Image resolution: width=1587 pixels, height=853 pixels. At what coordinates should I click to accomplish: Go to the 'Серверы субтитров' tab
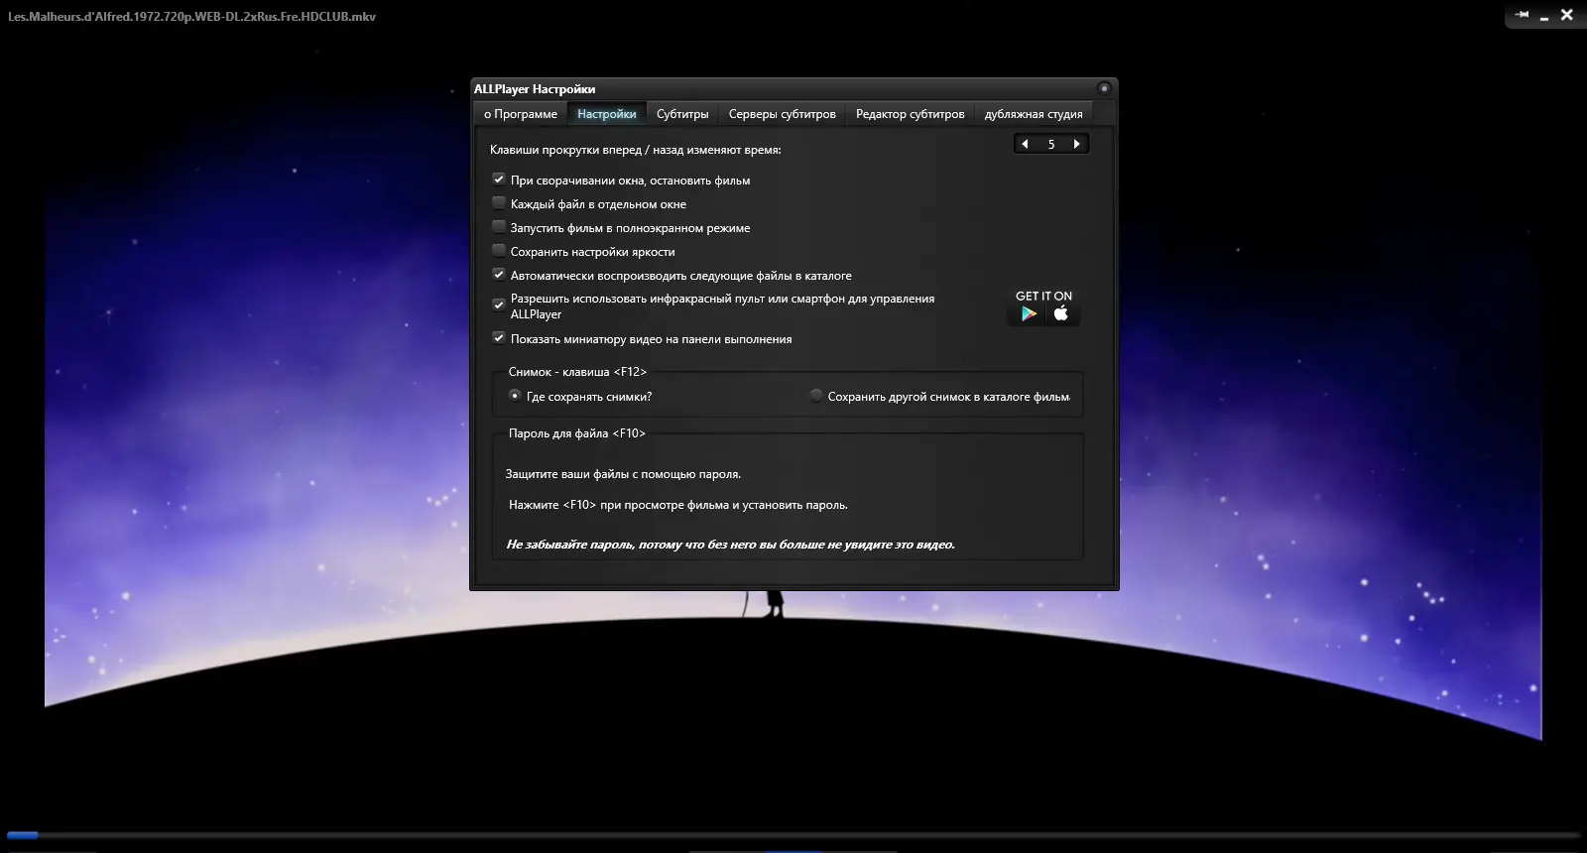tap(783, 114)
